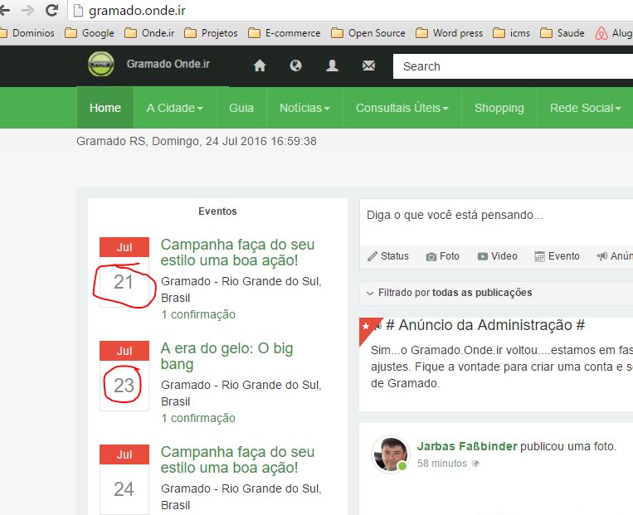The image size is (633, 515).
Task: Click the privacy globe beside 58 minutos
Action: point(475,464)
